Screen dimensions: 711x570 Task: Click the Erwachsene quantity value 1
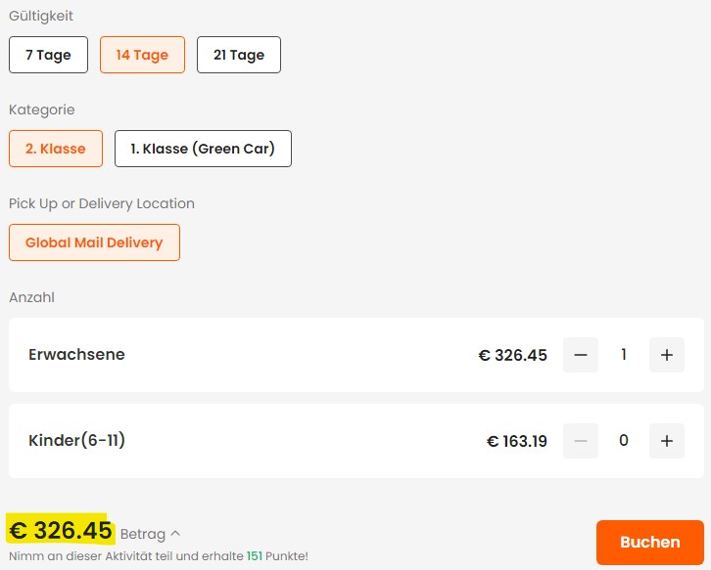tap(624, 355)
